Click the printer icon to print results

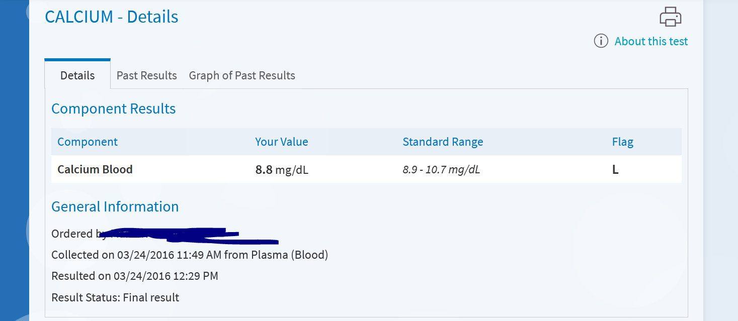(670, 17)
